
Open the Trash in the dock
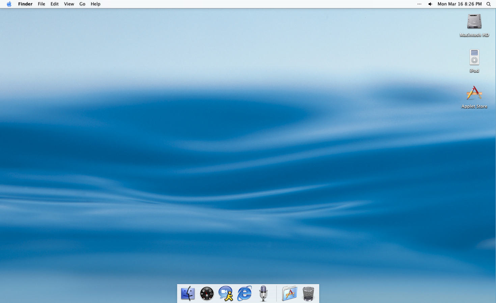pyautogui.click(x=308, y=293)
